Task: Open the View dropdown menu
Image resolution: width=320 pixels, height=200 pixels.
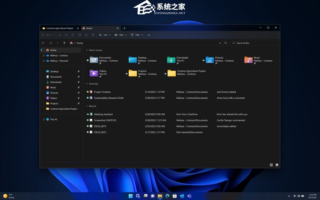Action: point(121,35)
